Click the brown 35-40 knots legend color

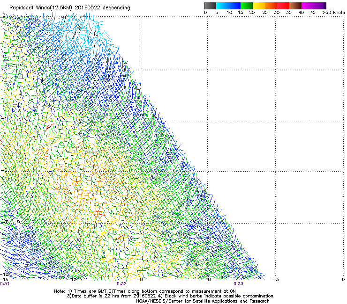[x=295, y=6]
